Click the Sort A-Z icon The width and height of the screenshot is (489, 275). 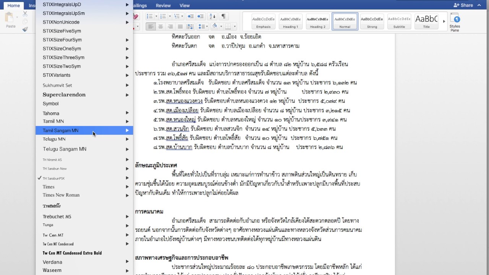pyautogui.click(x=213, y=16)
